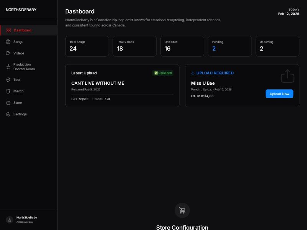The width and height of the screenshot is (307, 230).
Task: Click the NORTH$IDEBABY logo
Action: (x=21, y=10)
